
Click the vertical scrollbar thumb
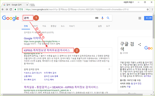click(x=153, y=26)
